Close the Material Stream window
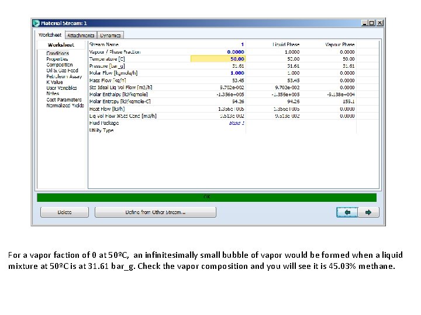Viewport: 421px width, 315px height. (x=379, y=23)
